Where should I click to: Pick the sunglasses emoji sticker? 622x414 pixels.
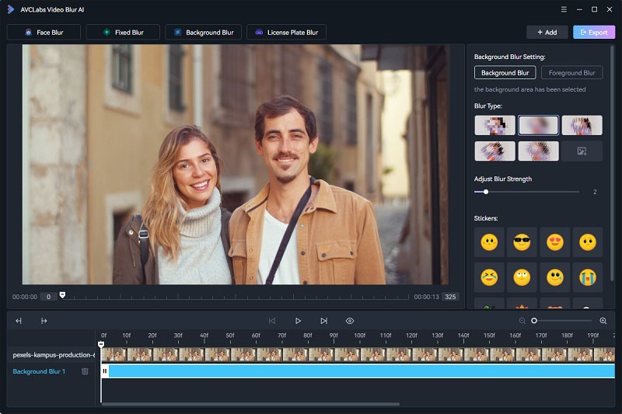pos(522,242)
